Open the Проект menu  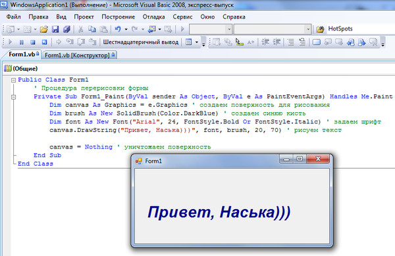click(84, 17)
